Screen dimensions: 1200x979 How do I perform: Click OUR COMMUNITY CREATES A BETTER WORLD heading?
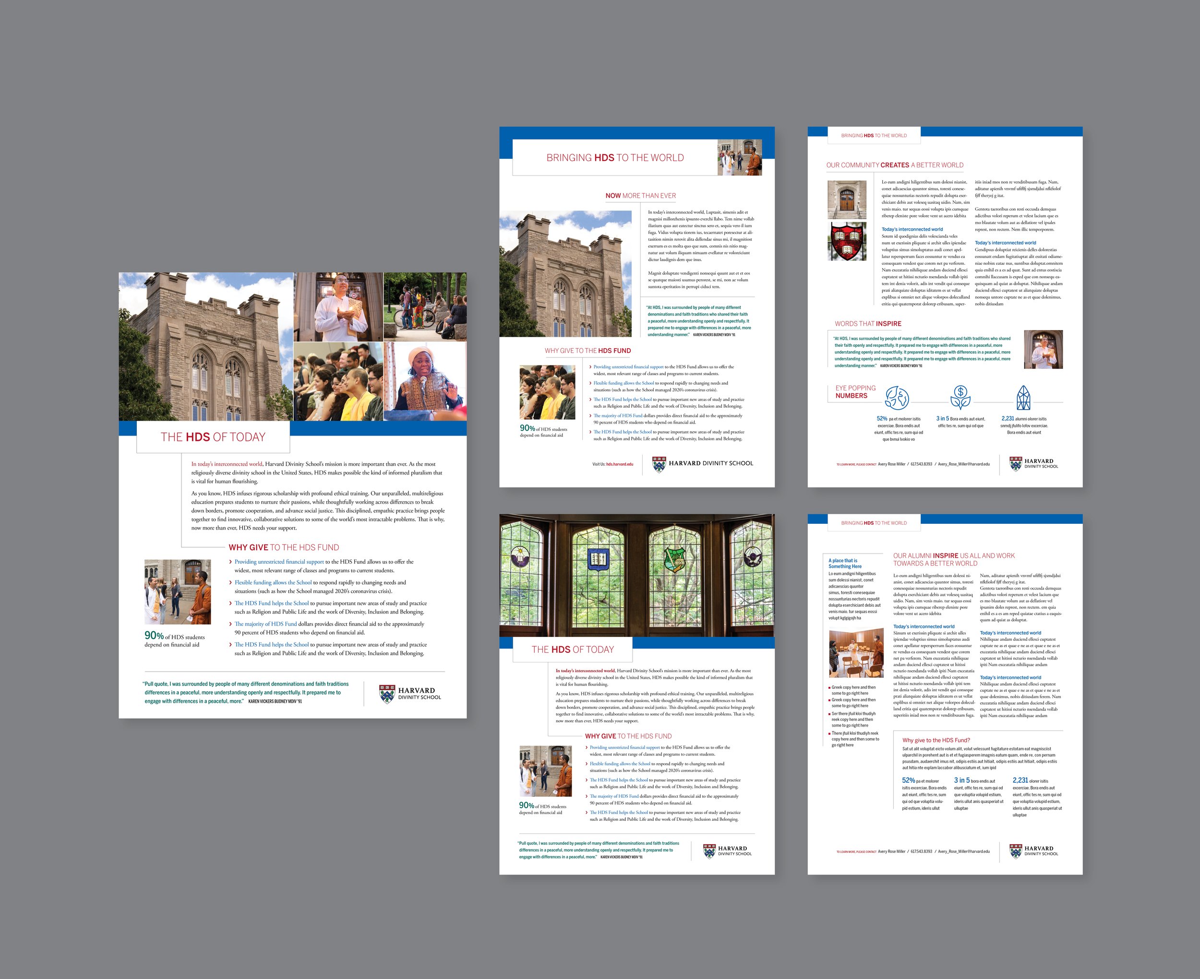(x=895, y=165)
